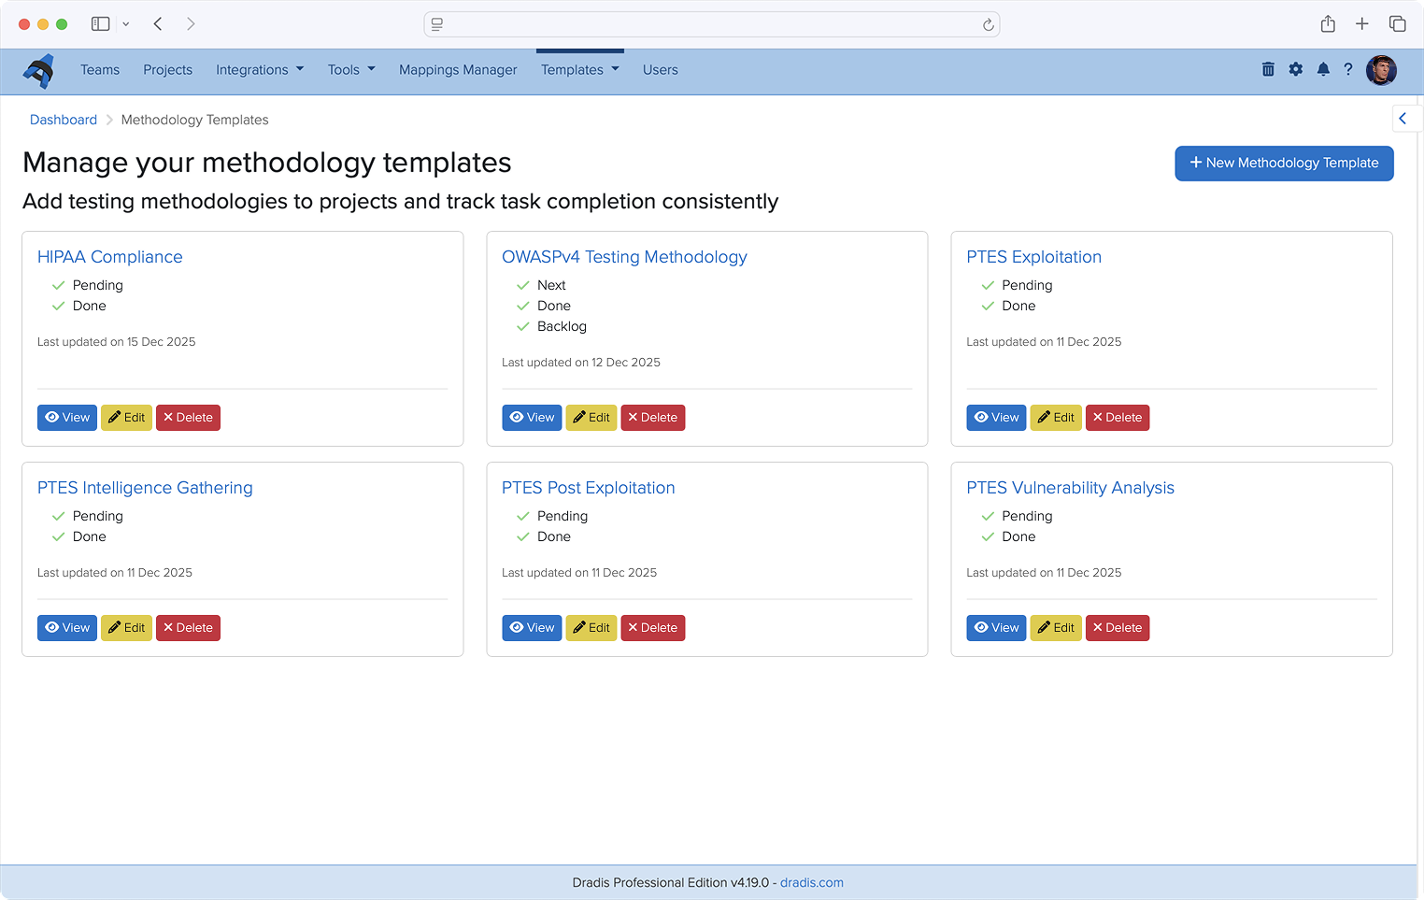Edit the PTES Post Exploitation template

[x=591, y=628]
